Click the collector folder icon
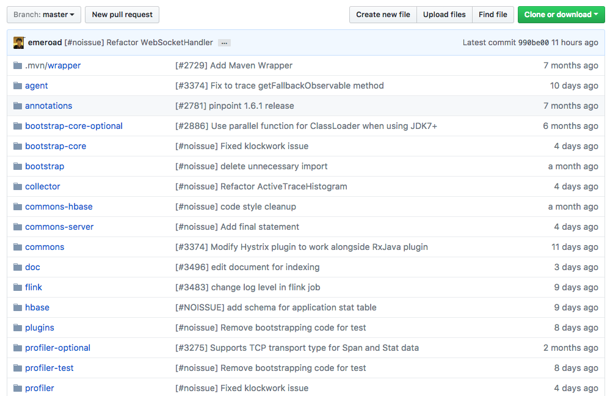 click(x=18, y=186)
